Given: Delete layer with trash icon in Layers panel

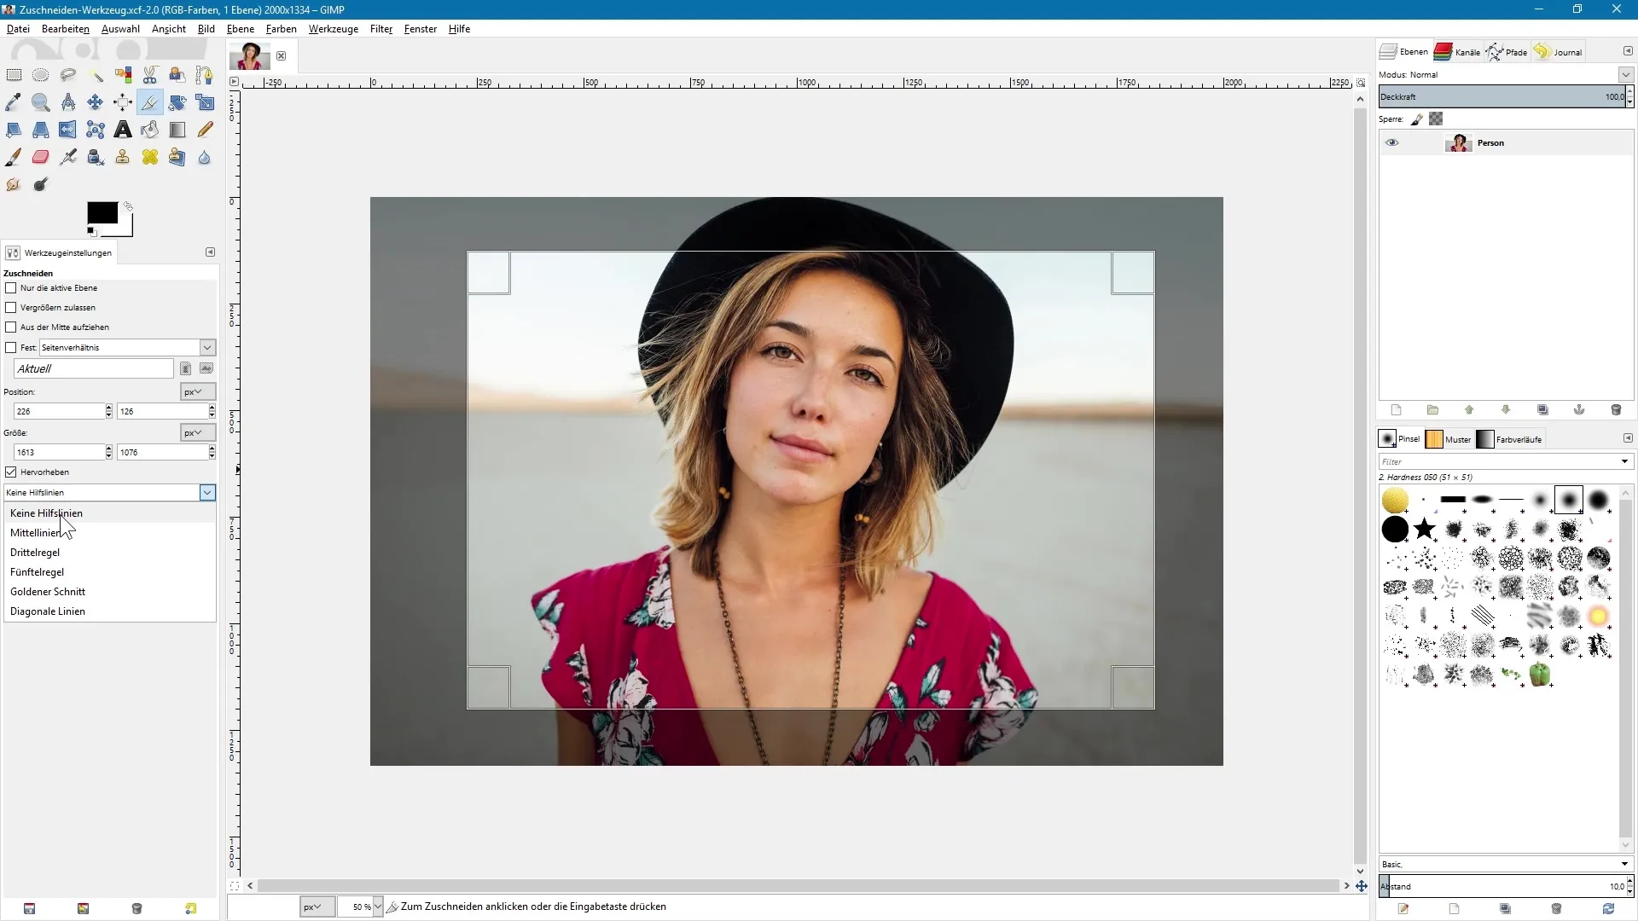Looking at the screenshot, I should point(1616,410).
